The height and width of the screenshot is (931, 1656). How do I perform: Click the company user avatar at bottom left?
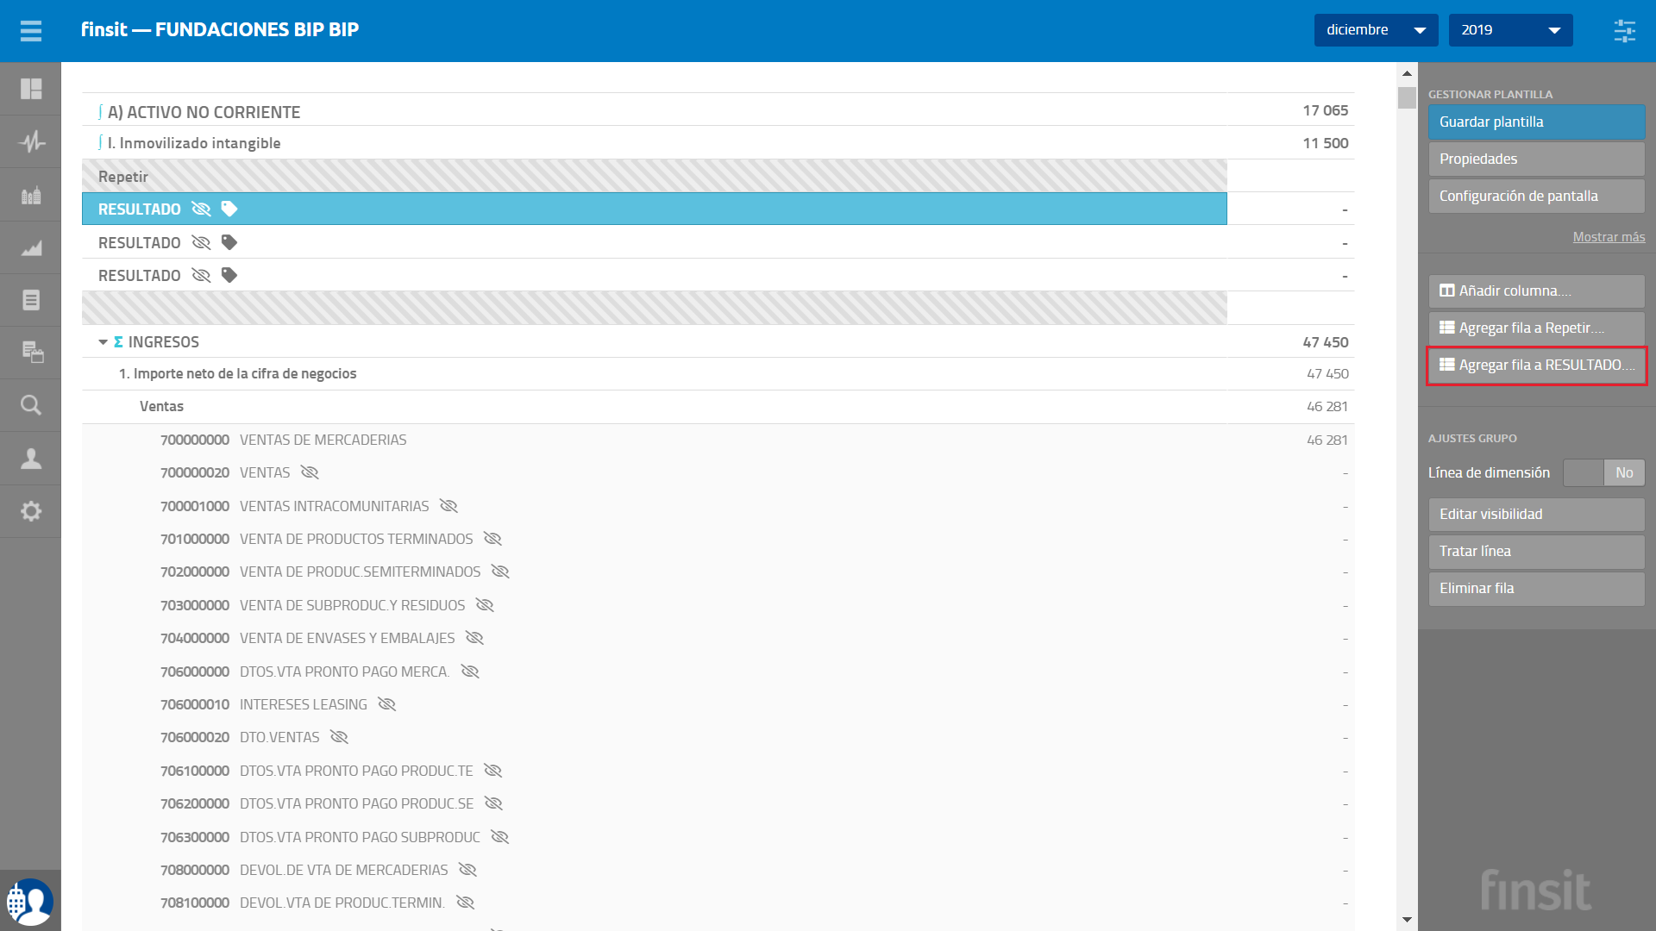(x=30, y=901)
